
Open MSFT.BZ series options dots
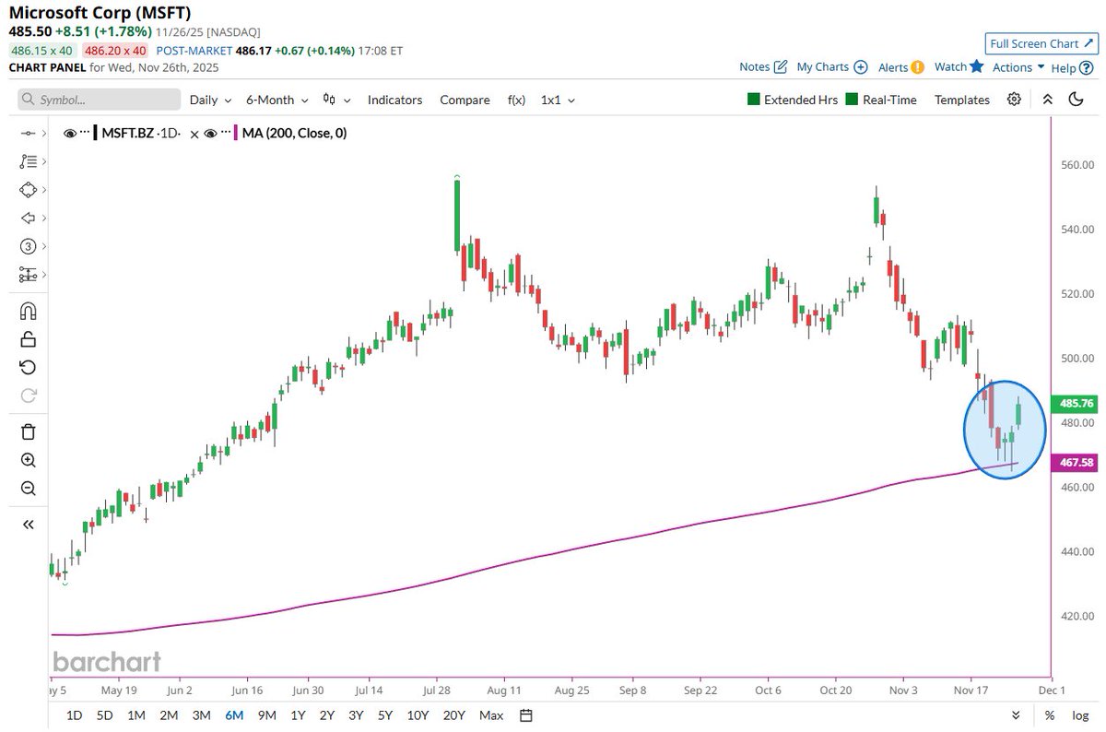85,134
